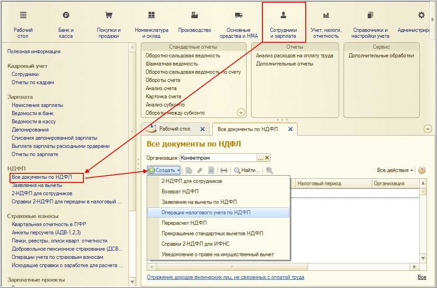The width and height of the screenshot is (437, 288).
Task: Switch to the Рабочий стол tab
Action: 174,129
